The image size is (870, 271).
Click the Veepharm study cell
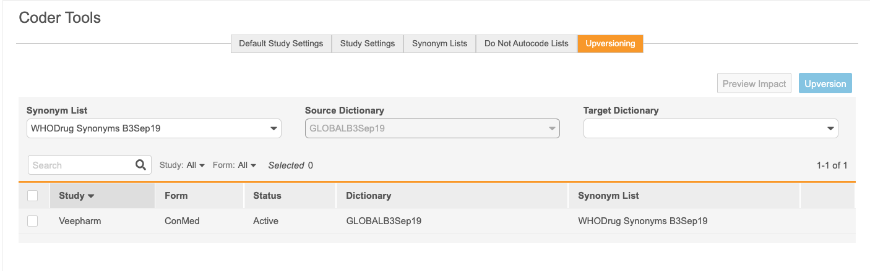point(80,221)
